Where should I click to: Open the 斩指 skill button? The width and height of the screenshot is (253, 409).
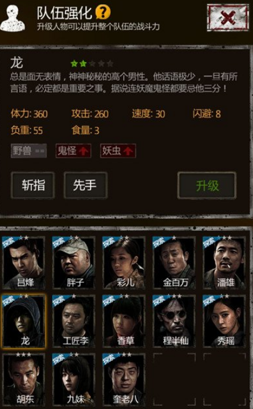click(33, 185)
